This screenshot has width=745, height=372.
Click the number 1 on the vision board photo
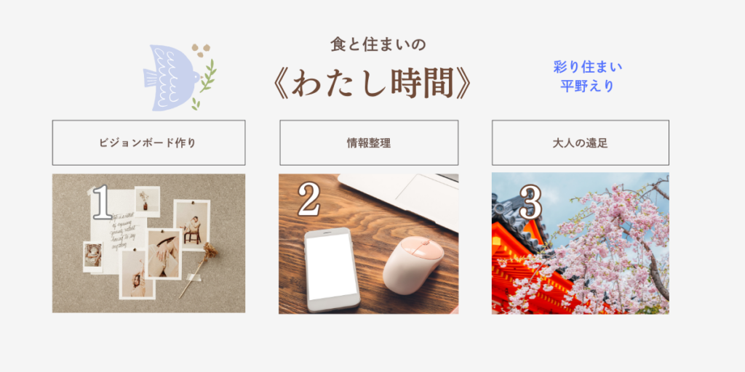click(x=103, y=203)
